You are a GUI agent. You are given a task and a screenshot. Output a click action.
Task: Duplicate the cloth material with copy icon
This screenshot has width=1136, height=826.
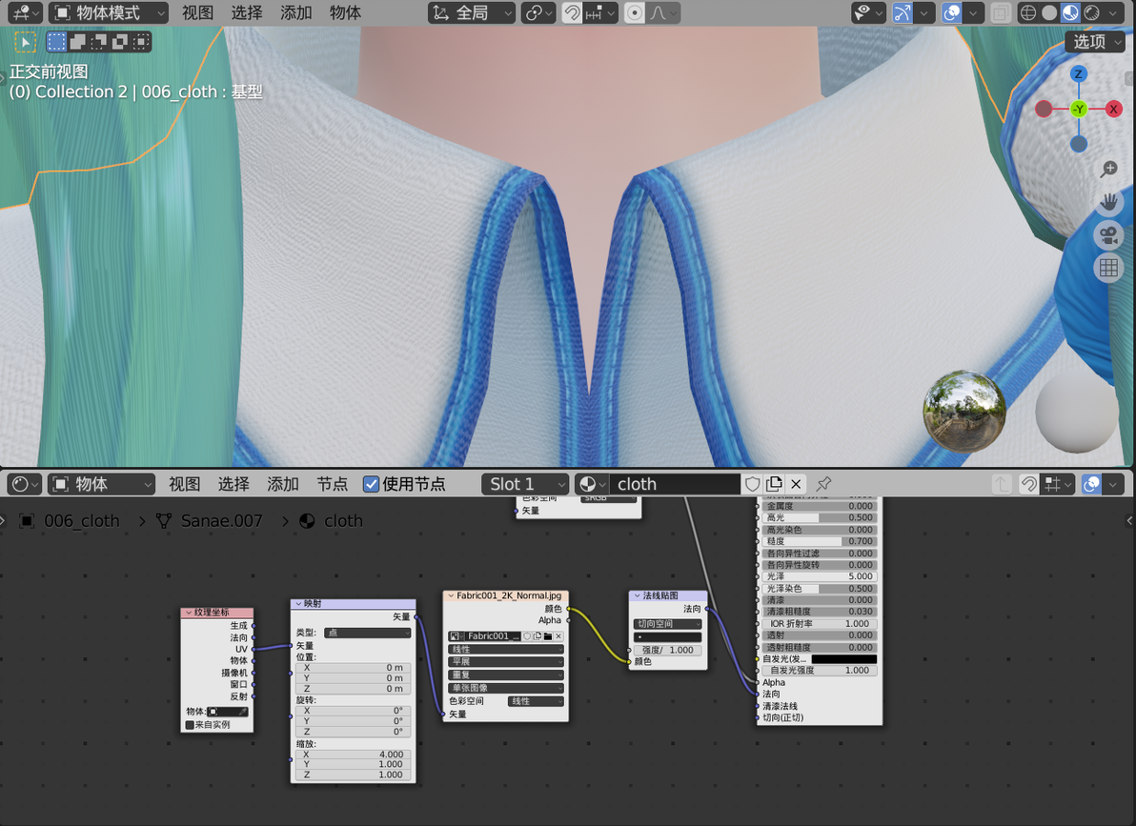coord(775,484)
